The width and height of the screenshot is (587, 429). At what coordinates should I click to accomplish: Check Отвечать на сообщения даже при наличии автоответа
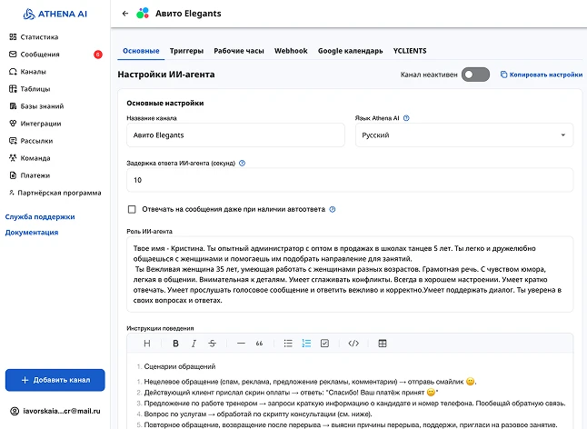pos(133,209)
